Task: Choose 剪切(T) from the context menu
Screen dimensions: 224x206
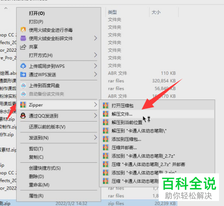Action: click(x=59, y=149)
